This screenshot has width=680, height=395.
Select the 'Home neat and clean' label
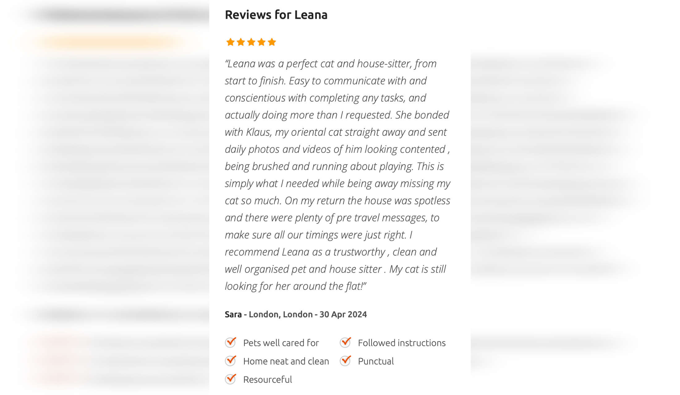click(x=286, y=361)
